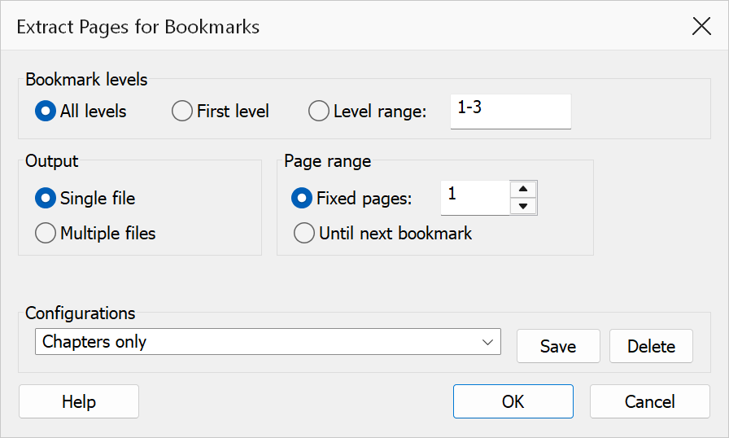Close the Extract Pages for Bookmarks dialog
729x438 pixels.
[701, 26]
